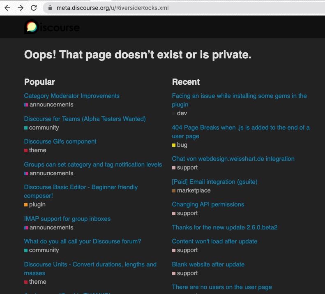
Task: Click the 'Oops! That page doesn't exist' heading
Action: click(x=138, y=55)
